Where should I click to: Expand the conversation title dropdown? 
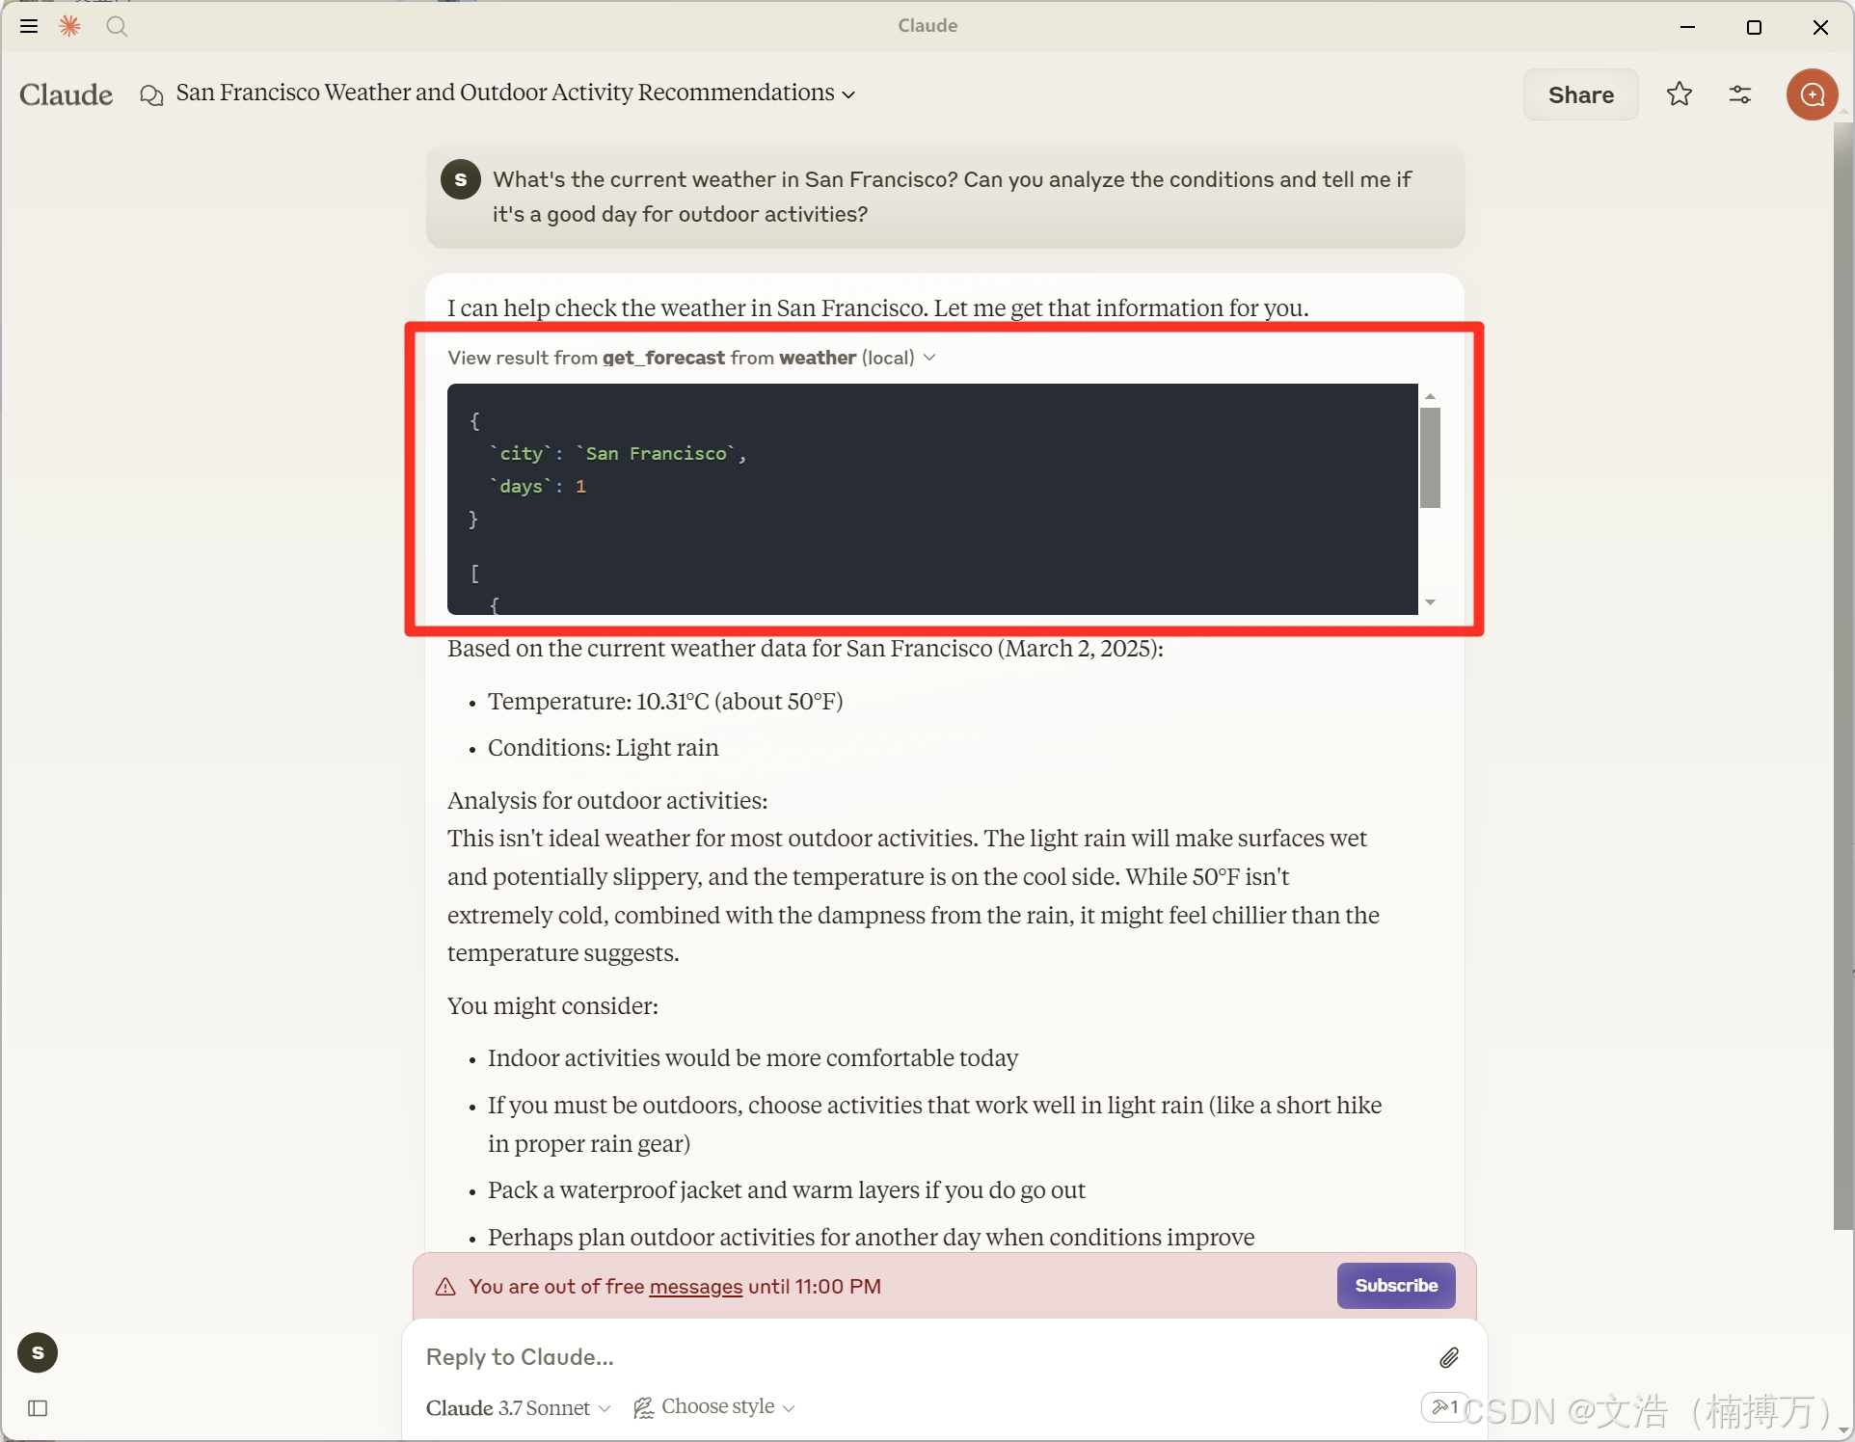point(848,94)
